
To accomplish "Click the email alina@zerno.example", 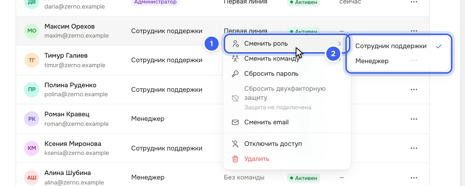I will (74, 182).
